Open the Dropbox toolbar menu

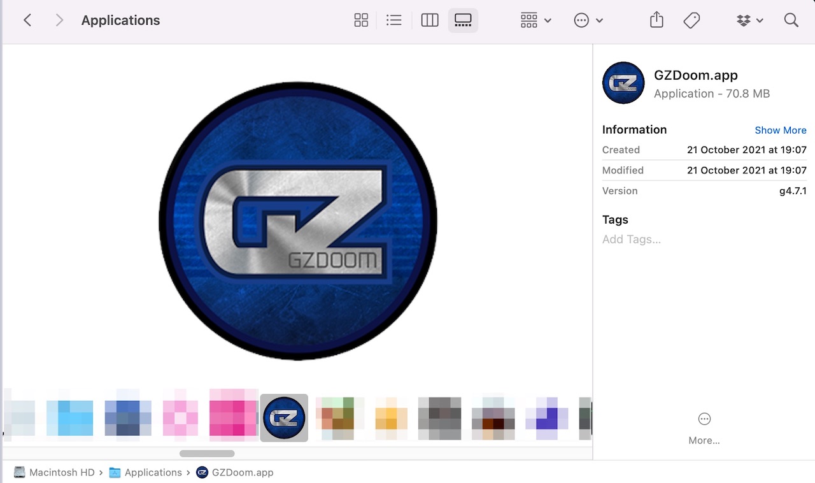[749, 20]
